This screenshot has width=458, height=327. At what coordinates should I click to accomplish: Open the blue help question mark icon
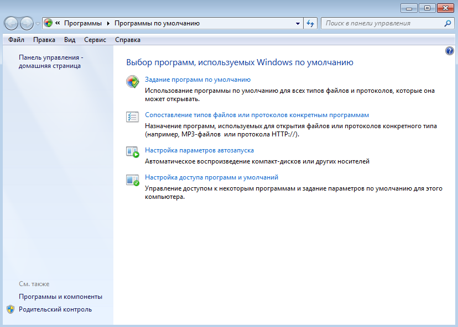pyautogui.click(x=450, y=51)
